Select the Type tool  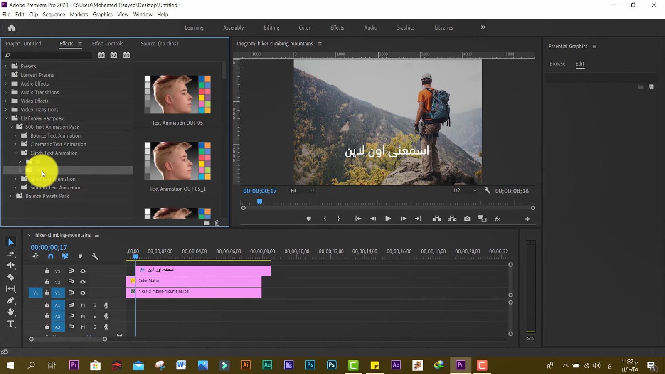[x=11, y=324]
